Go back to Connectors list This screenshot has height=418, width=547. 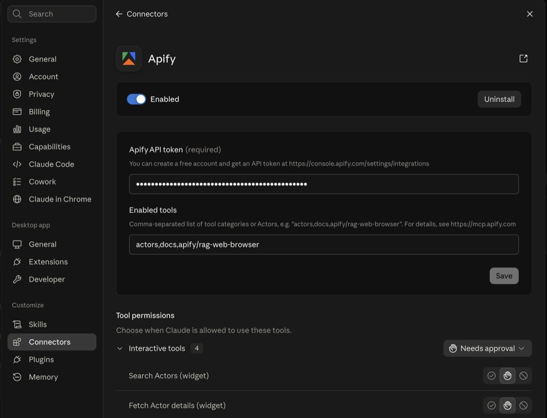click(x=142, y=14)
